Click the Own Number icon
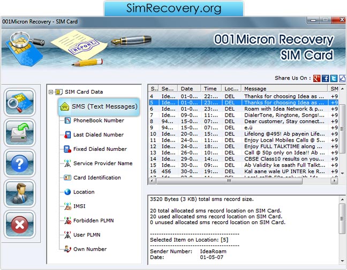 67,249
